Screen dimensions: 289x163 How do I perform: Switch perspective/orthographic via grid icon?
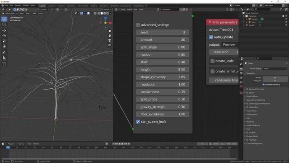[110, 45]
